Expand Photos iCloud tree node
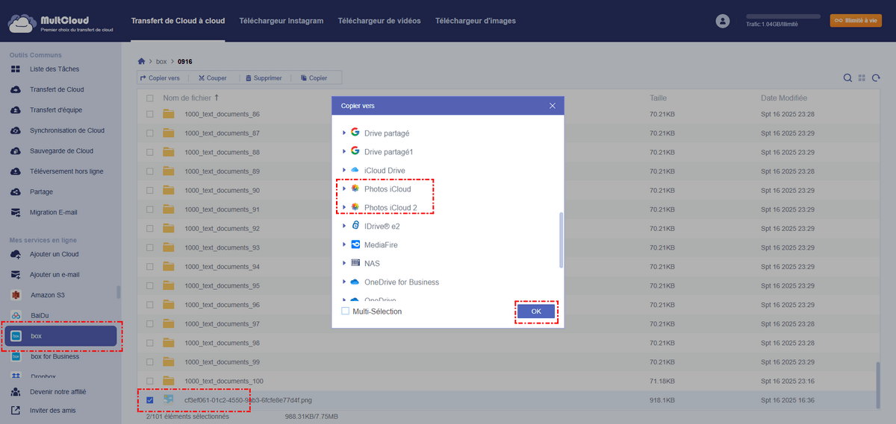896x424 pixels. [344, 189]
